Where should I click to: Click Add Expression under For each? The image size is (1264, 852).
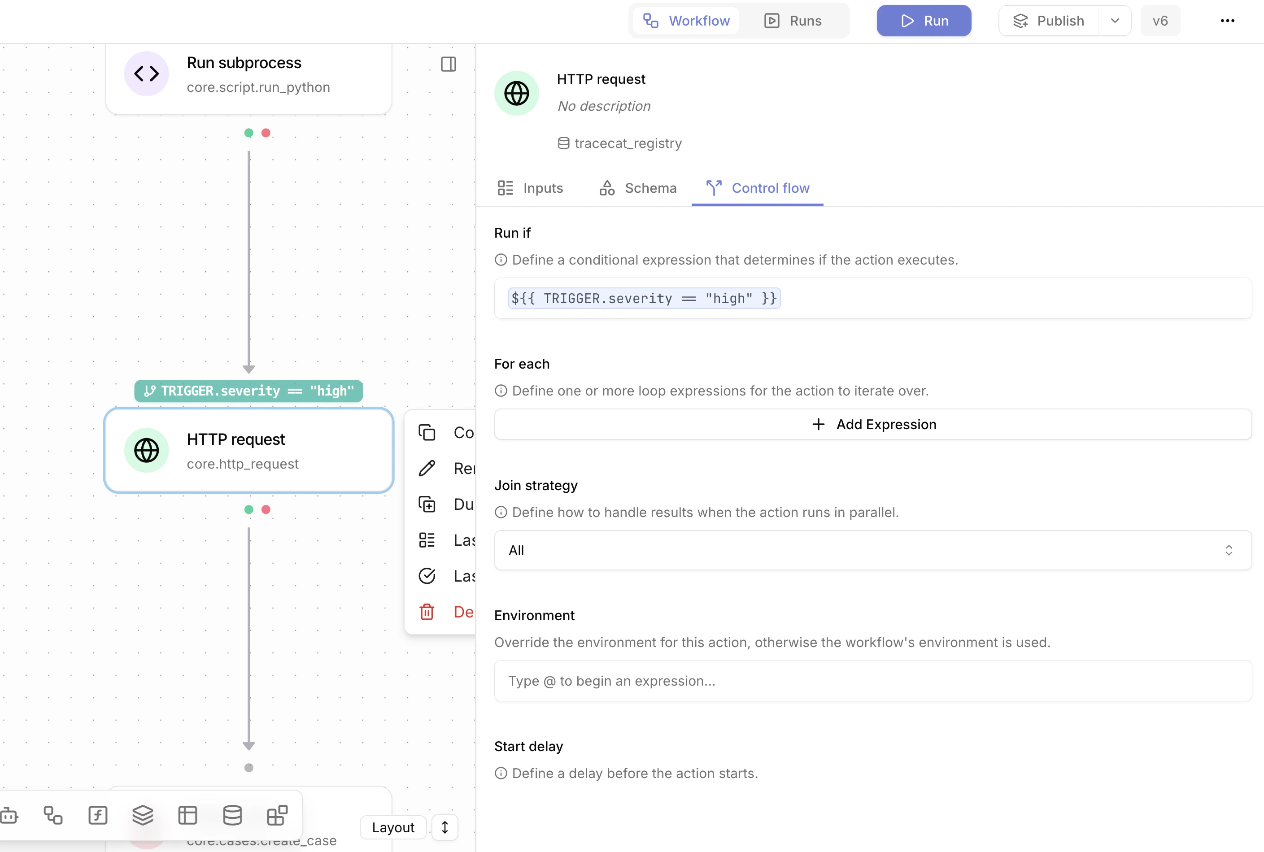(x=873, y=424)
